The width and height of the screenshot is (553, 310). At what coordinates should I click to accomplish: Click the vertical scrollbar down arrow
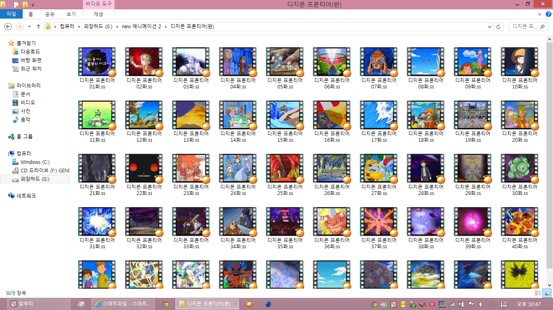click(549, 285)
